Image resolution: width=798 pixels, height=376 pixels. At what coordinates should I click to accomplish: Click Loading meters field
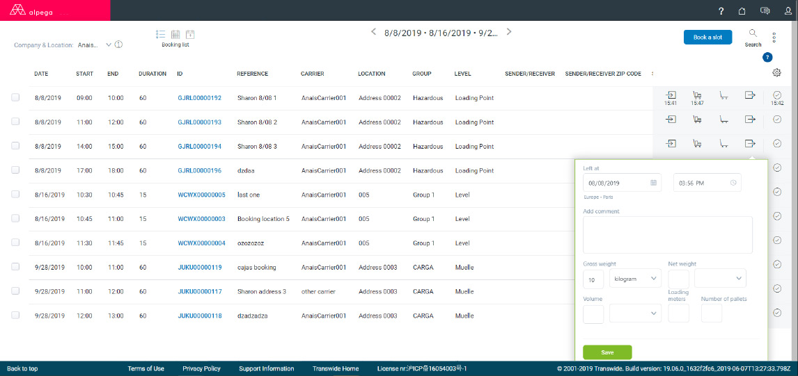(x=678, y=313)
